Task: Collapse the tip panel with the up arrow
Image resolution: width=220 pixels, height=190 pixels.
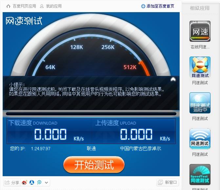Action: point(173,79)
